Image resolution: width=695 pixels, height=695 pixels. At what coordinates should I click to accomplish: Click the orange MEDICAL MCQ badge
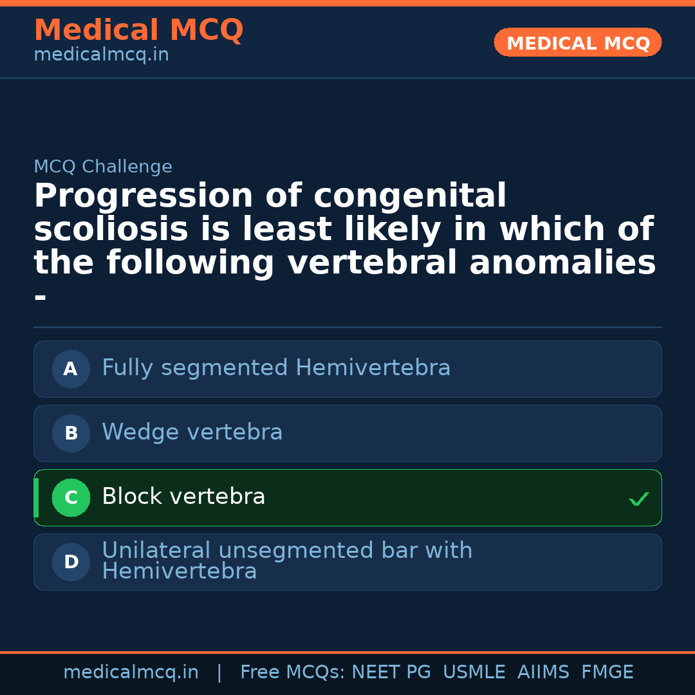pos(578,42)
